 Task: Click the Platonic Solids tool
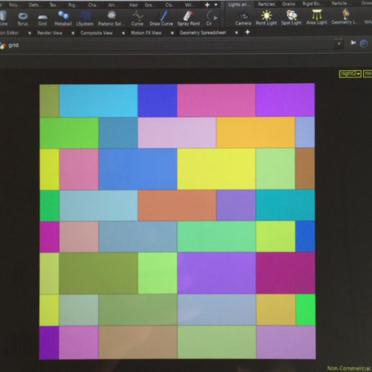[111, 17]
